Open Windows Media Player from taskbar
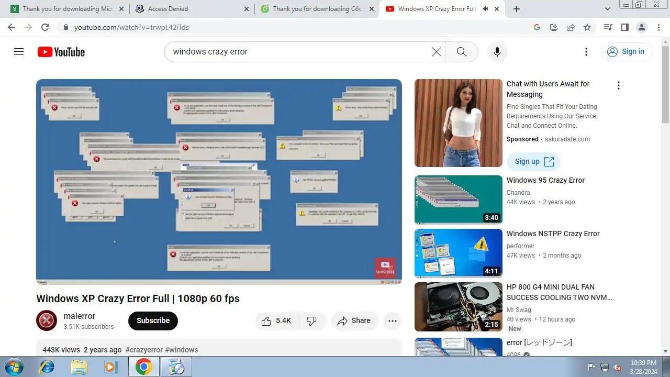 pyautogui.click(x=110, y=367)
